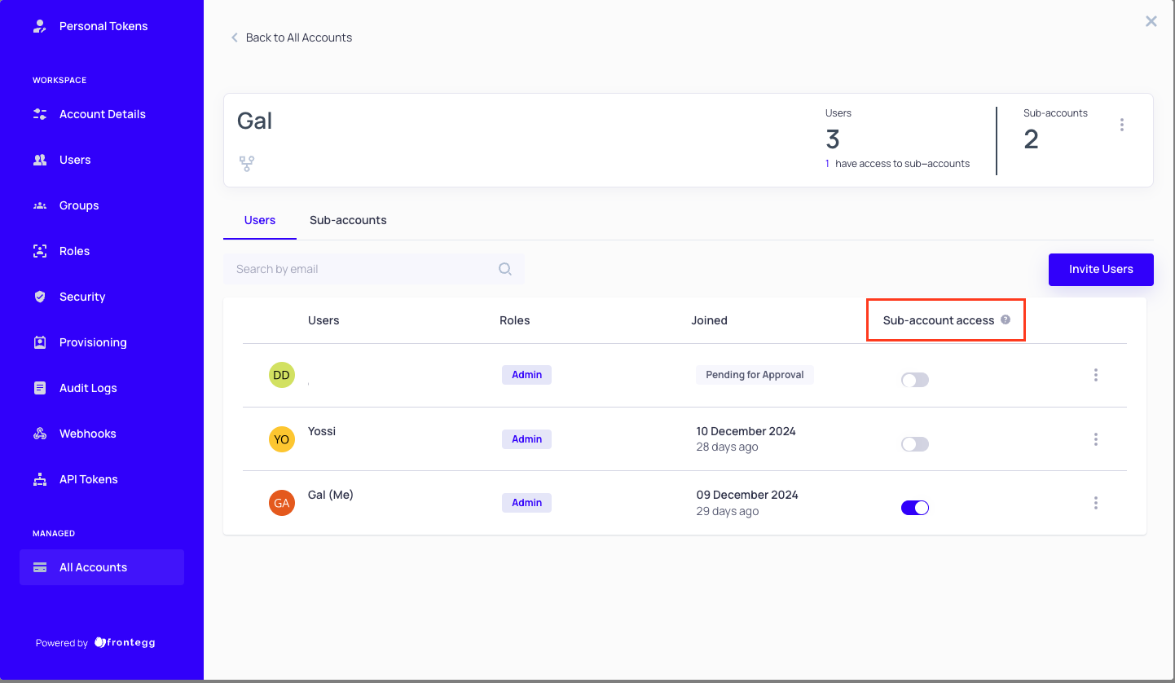Image resolution: width=1175 pixels, height=683 pixels.
Task: Toggle sub-account access for Yossi
Action: point(914,444)
